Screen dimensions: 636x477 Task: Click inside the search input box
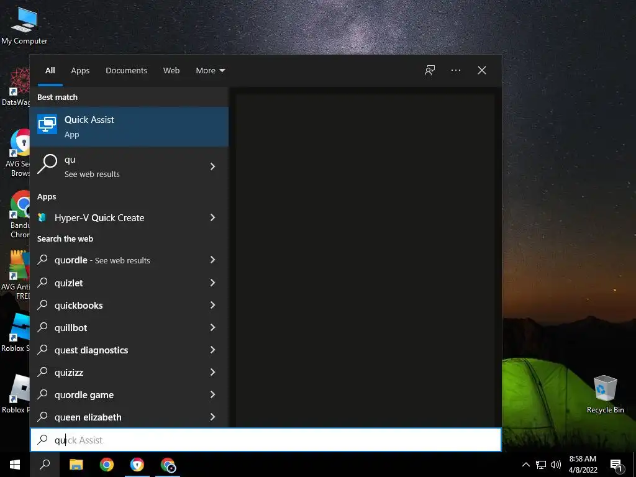266,440
